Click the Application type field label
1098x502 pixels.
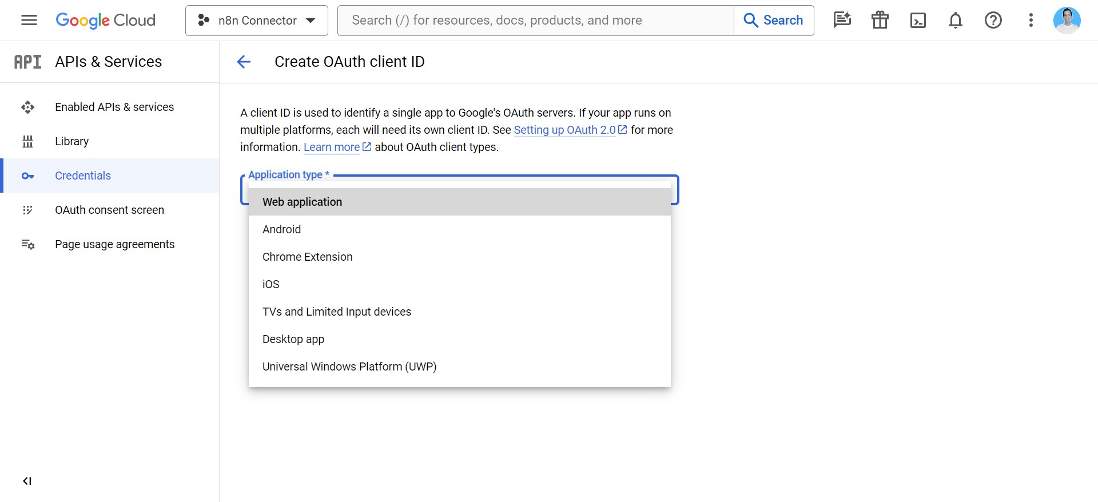tap(289, 175)
